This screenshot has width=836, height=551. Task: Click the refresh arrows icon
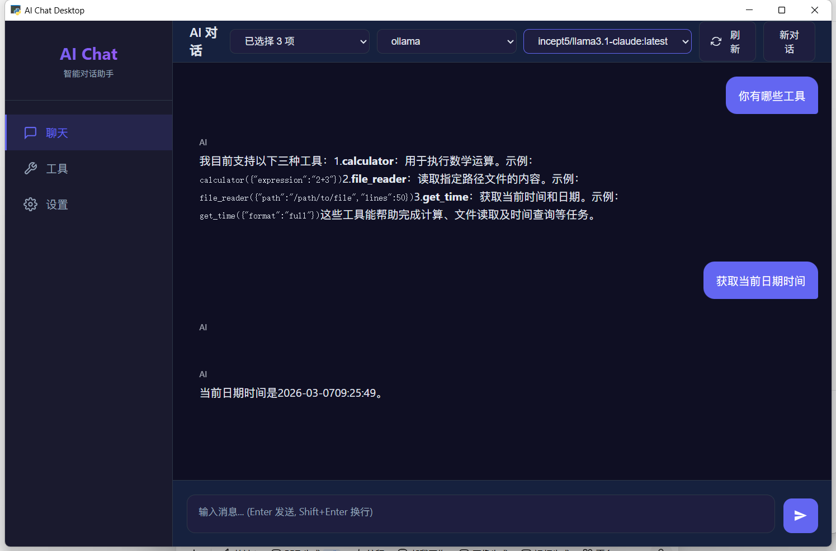point(716,42)
